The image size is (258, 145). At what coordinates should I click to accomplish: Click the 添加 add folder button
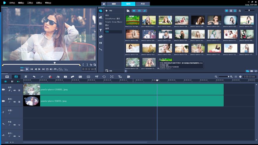[107, 11]
